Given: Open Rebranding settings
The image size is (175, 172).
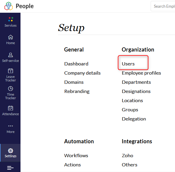Looking at the screenshot, I should [x=77, y=91].
